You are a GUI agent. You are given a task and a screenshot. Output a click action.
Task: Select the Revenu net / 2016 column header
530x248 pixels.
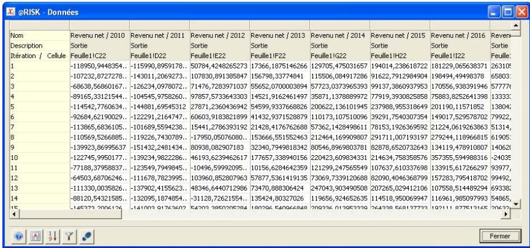[458, 35]
